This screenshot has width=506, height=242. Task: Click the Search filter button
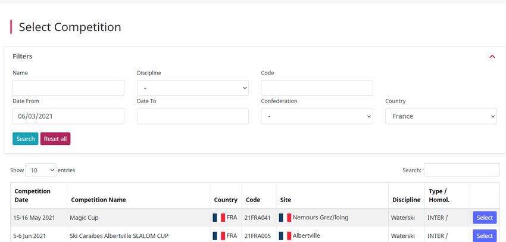(26, 139)
